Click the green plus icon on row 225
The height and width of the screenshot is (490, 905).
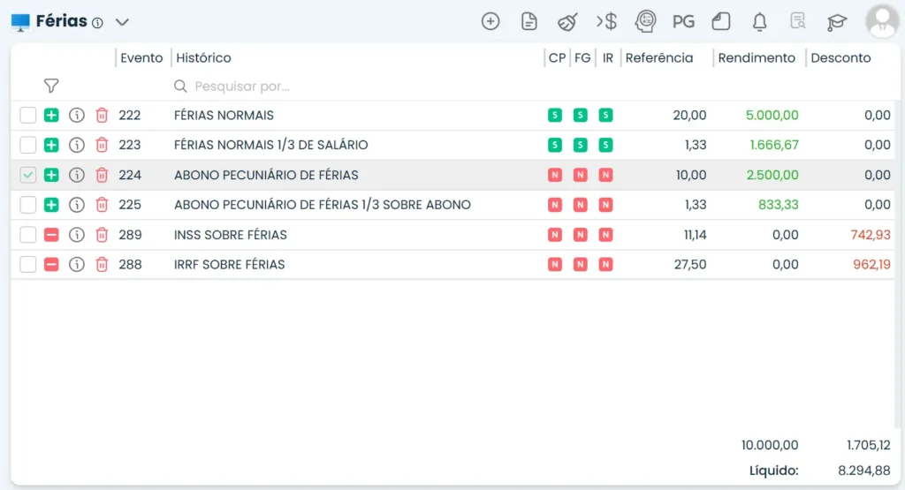coord(51,205)
